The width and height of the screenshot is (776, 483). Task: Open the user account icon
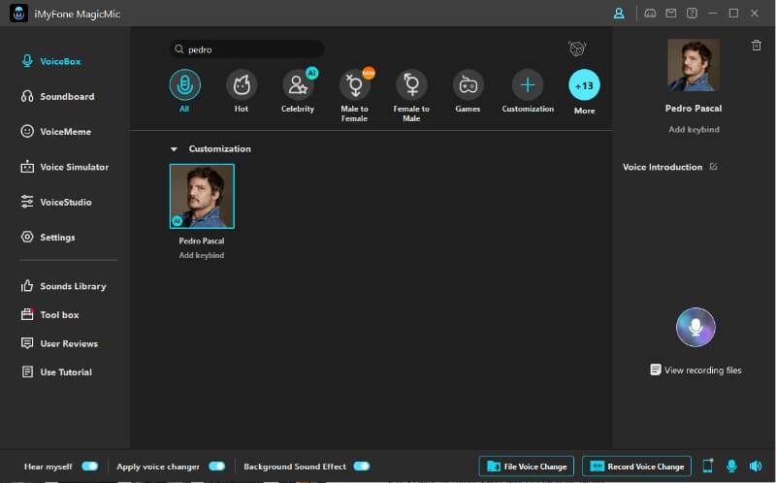(619, 14)
